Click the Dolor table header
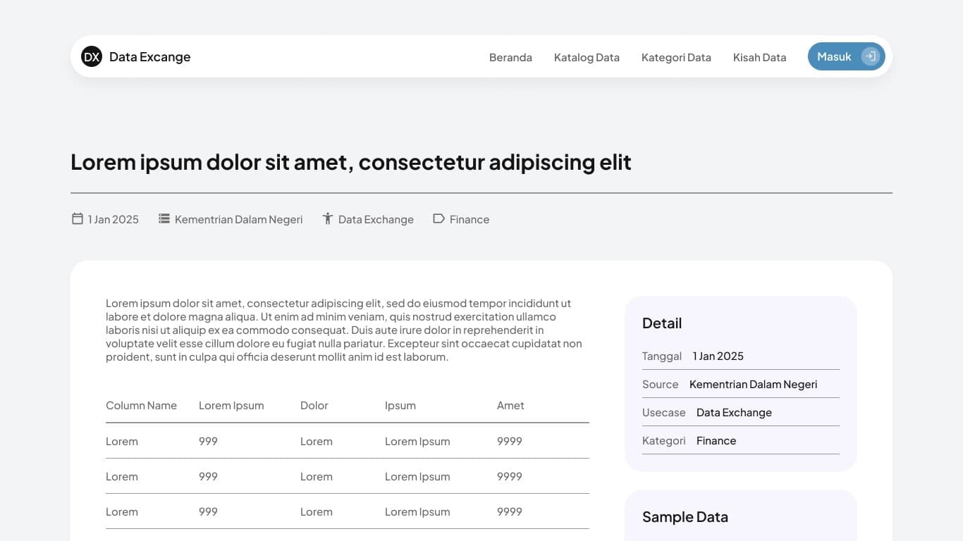 314,405
